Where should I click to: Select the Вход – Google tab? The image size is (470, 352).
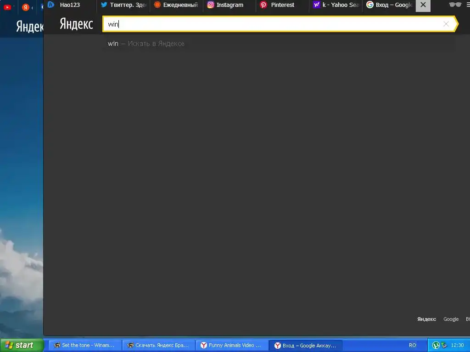coord(389,5)
